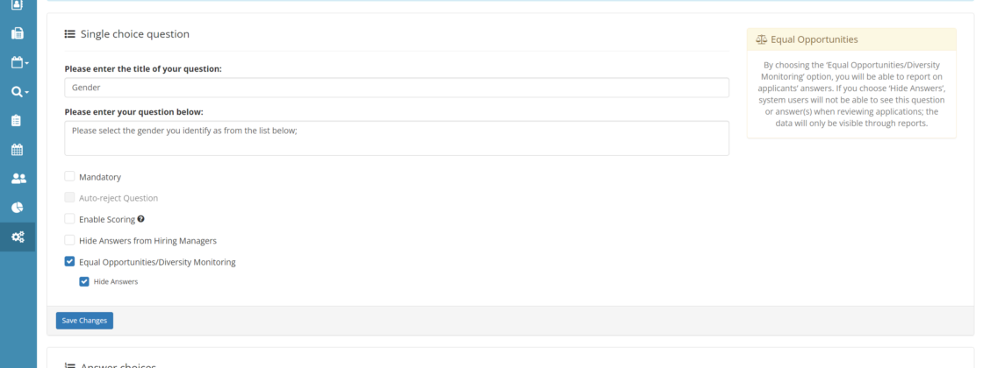Toggle the Mandatory checkbox
The width and height of the screenshot is (983, 368).
(x=70, y=176)
